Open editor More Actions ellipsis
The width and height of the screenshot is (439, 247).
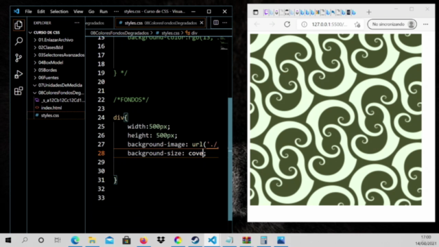(x=225, y=23)
